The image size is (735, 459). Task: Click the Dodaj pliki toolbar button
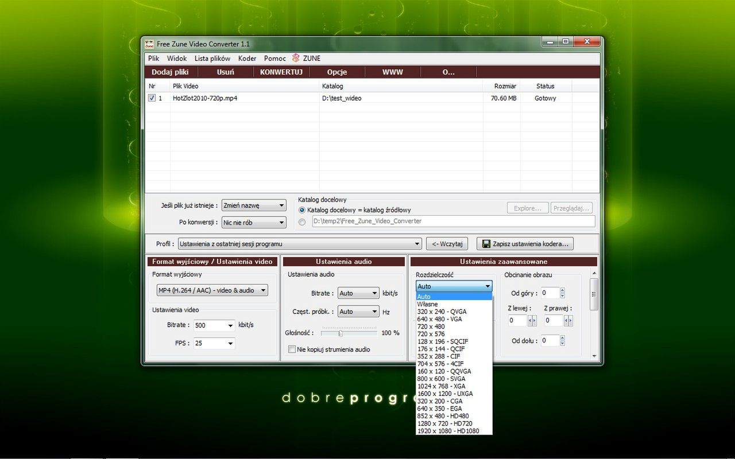[171, 72]
